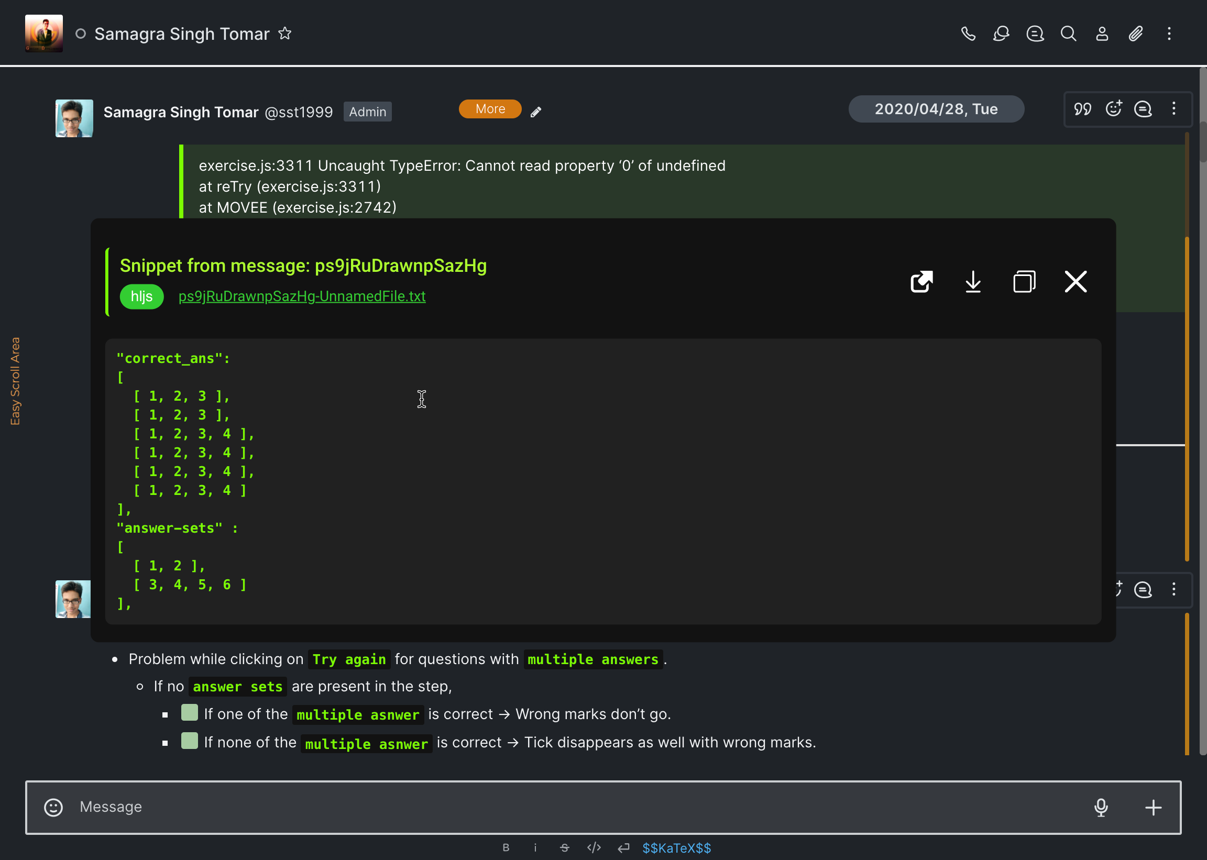Download the ps9jRuDrawnpSazHg snippet
The image size is (1207, 860).
point(973,281)
